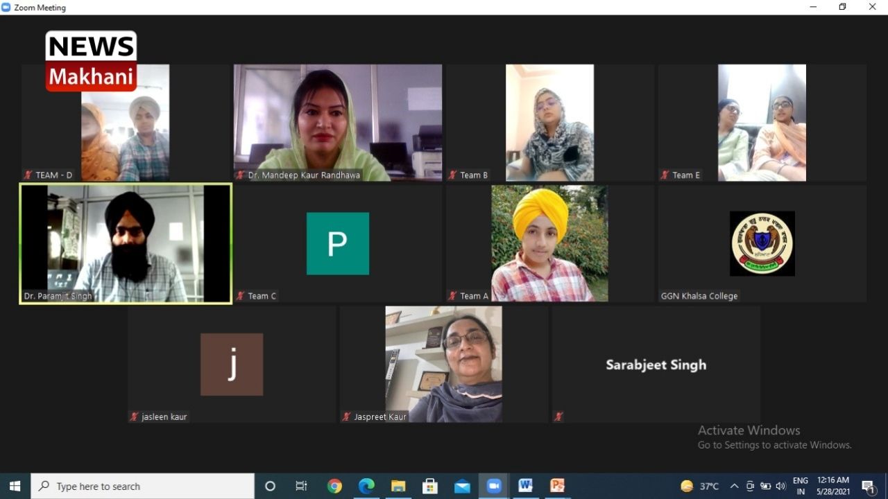Open clock and calendar flyout
The width and height of the screenshot is (888, 499).
pos(832,486)
